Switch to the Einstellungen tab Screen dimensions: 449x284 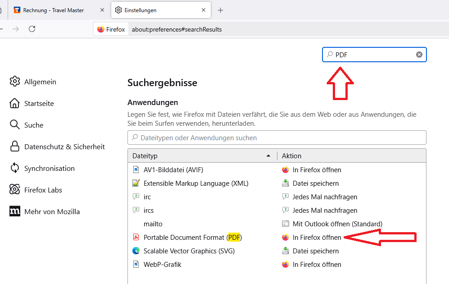pyautogui.click(x=161, y=10)
